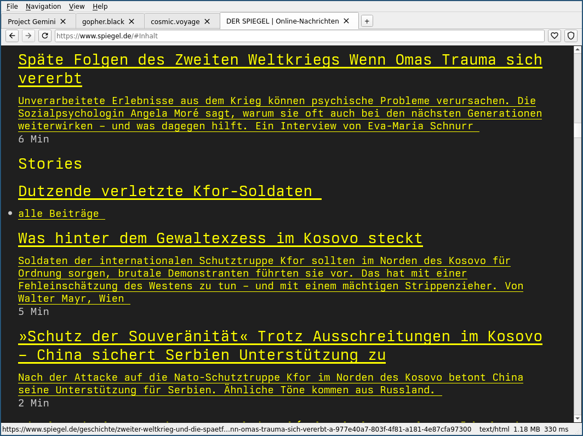
Task: Switch to the Project Gemini tab
Action: coord(38,21)
